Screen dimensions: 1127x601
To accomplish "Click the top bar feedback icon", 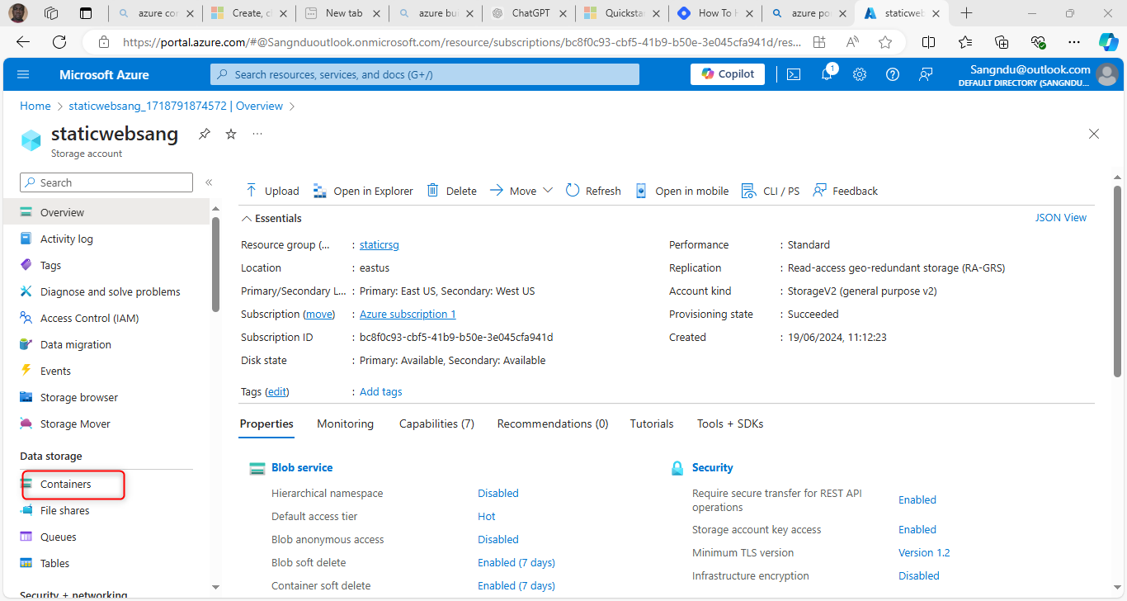I will [926, 74].
